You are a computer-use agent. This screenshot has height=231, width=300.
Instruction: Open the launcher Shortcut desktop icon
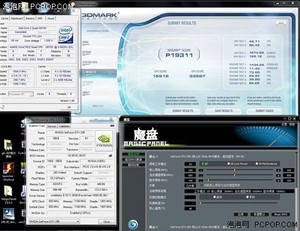[8, 171]
